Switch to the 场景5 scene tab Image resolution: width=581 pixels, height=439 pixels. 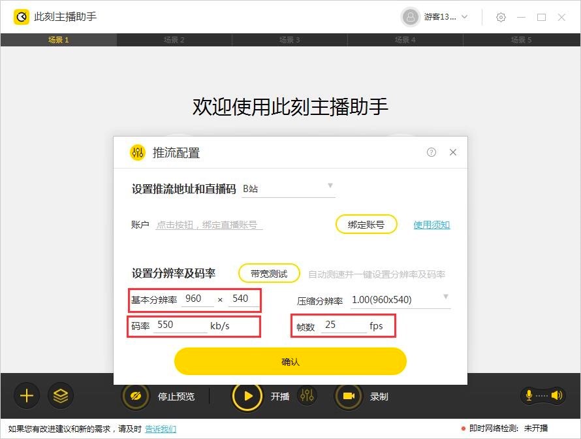pos(522,39)
